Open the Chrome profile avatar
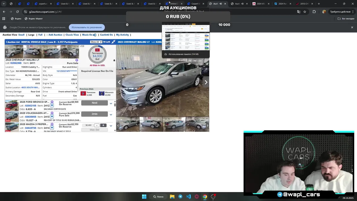357x201 pixels. coord(324,12)
